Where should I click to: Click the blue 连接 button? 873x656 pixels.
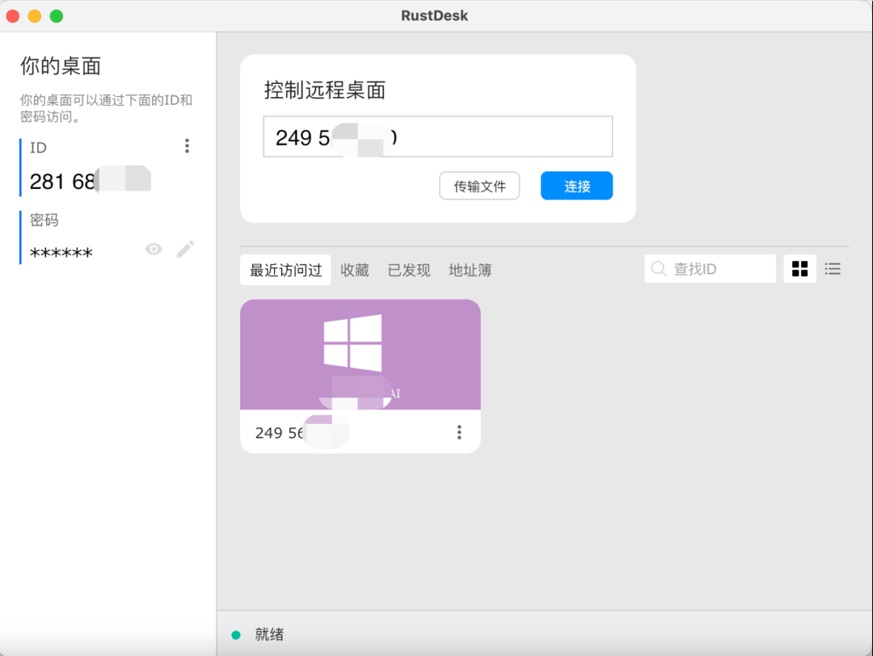[x=577, y=186]
